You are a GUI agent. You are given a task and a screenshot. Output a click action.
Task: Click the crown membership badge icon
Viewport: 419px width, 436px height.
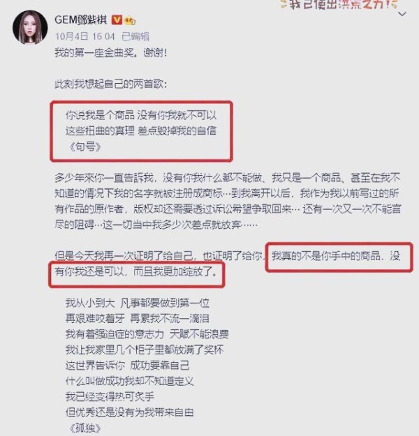[130, 20]
